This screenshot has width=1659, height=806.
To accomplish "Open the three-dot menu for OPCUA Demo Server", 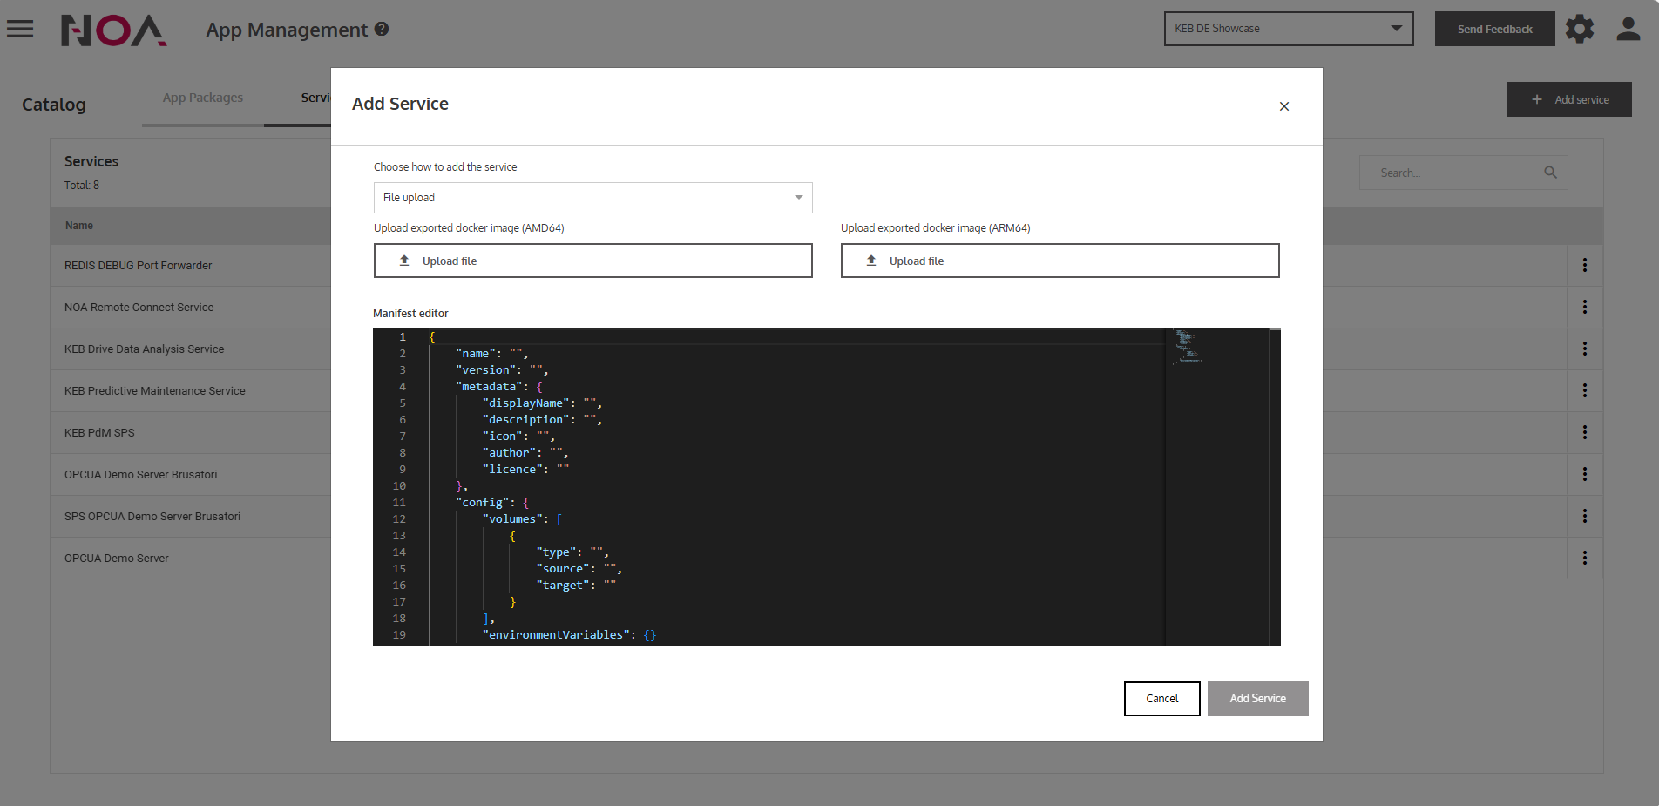I will [1584, 558].
